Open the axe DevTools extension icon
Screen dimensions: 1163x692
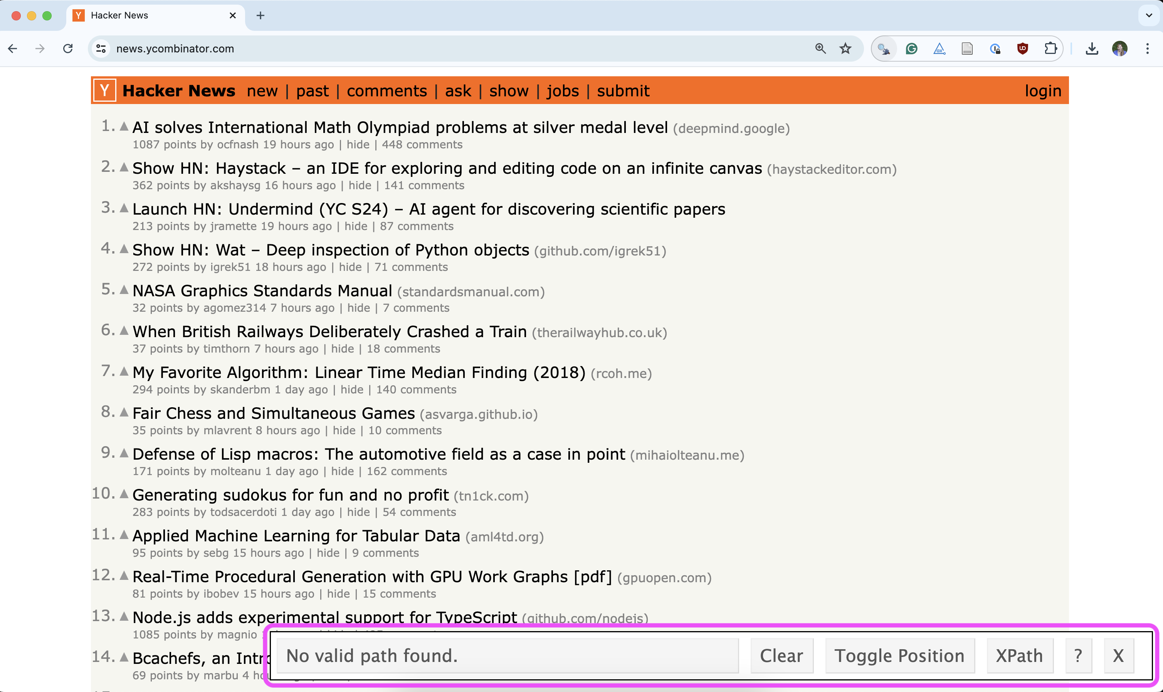click(x=939, y=49)
